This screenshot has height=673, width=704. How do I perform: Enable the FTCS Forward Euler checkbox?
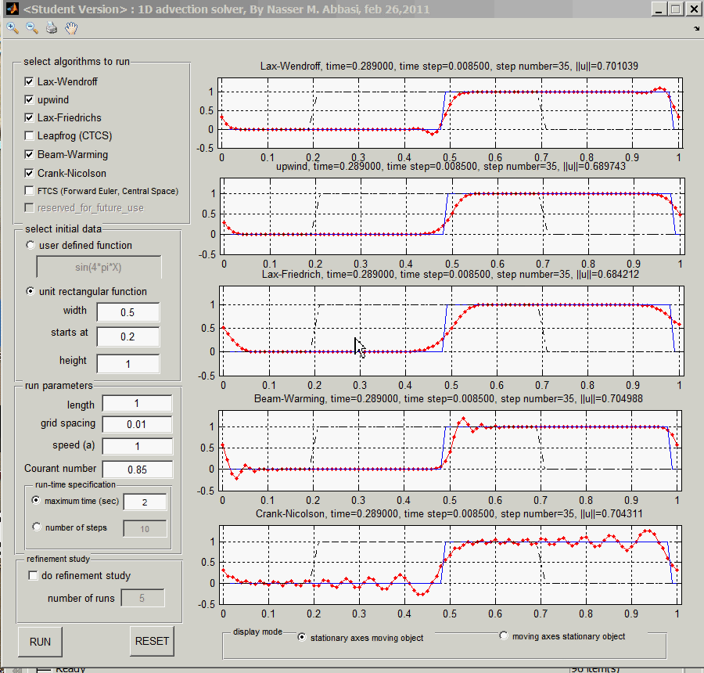pyautogui.click(x=30, y=191)
